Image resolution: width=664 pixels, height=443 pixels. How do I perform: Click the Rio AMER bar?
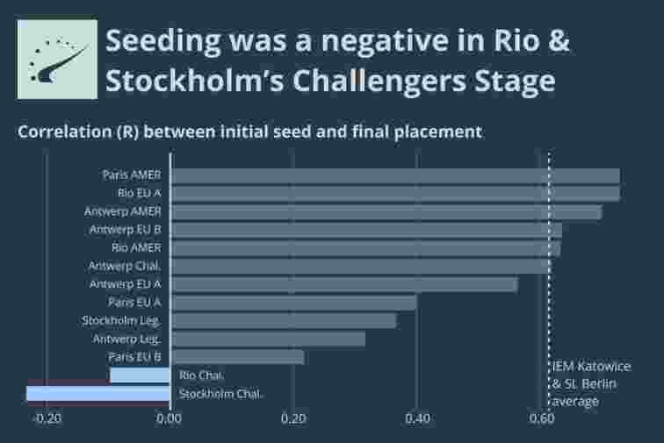(x=364, y=248)
